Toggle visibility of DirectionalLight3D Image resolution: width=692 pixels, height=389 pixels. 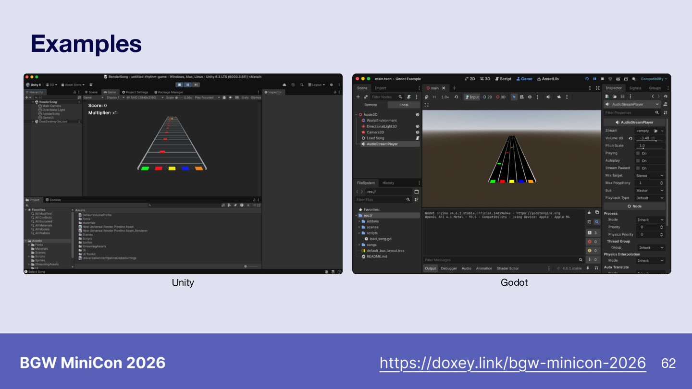(x=417, y=126)
